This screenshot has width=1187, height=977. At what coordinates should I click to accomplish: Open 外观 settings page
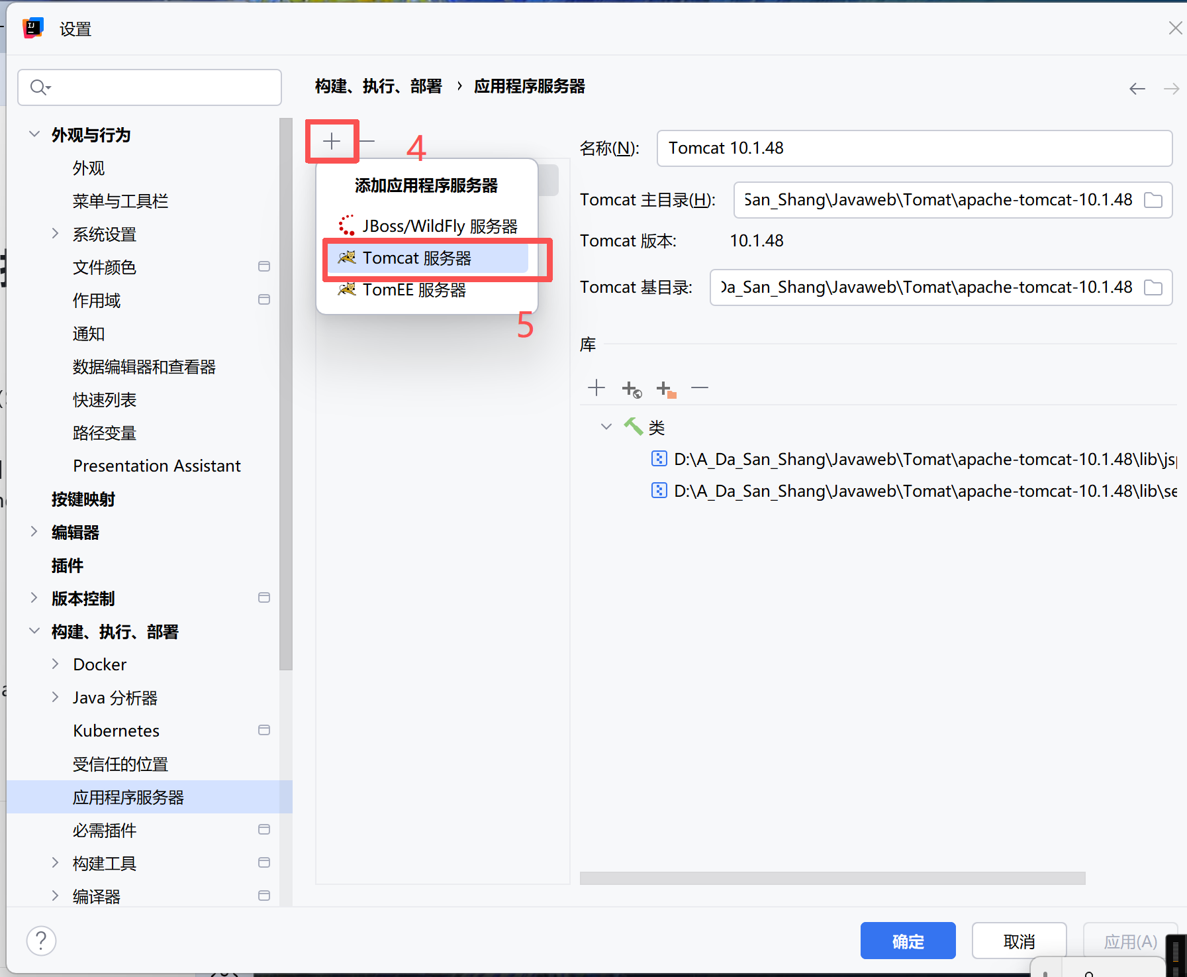89,168
